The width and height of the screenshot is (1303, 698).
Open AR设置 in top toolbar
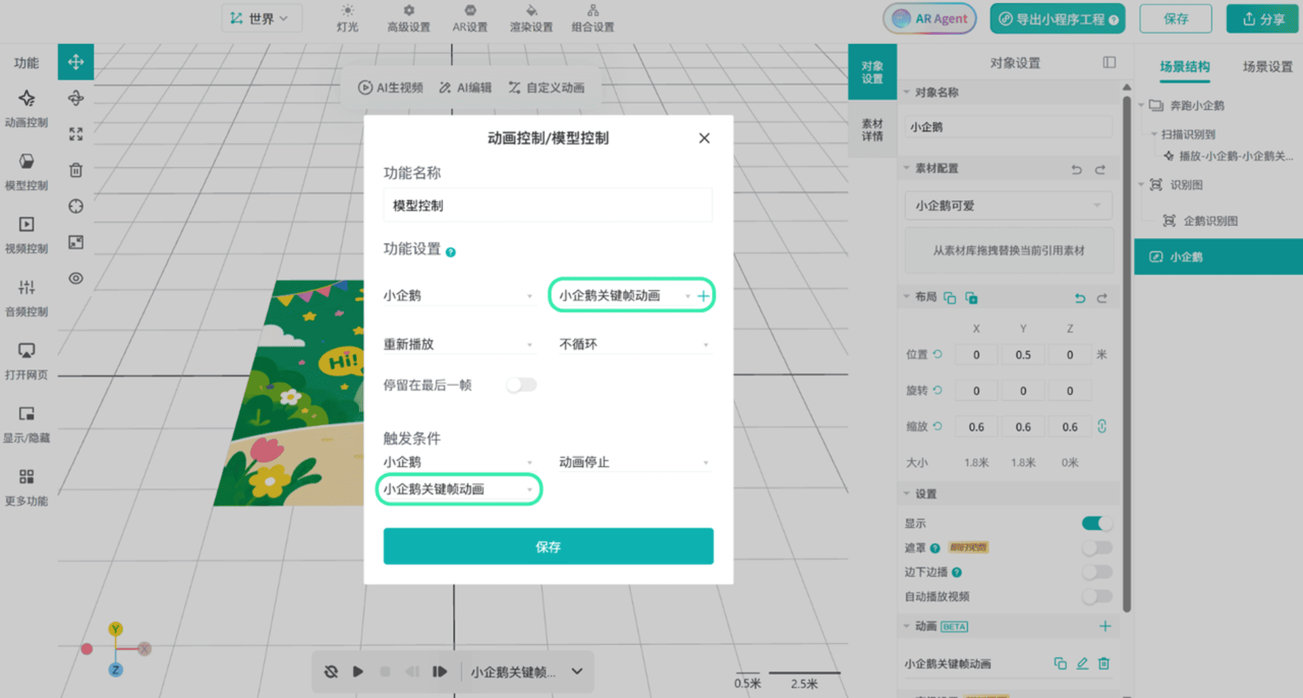click(470, 18)
